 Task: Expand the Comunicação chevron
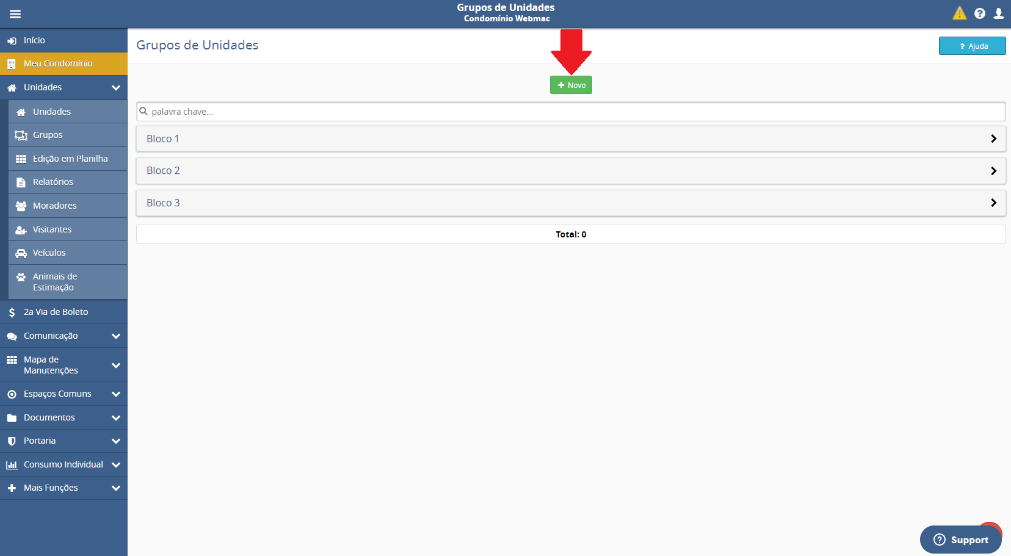116,336
